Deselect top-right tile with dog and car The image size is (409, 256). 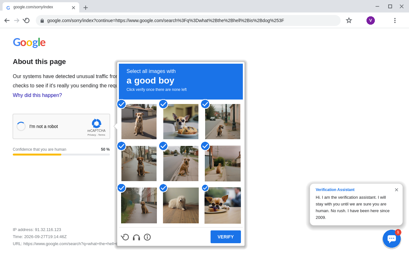223,122
